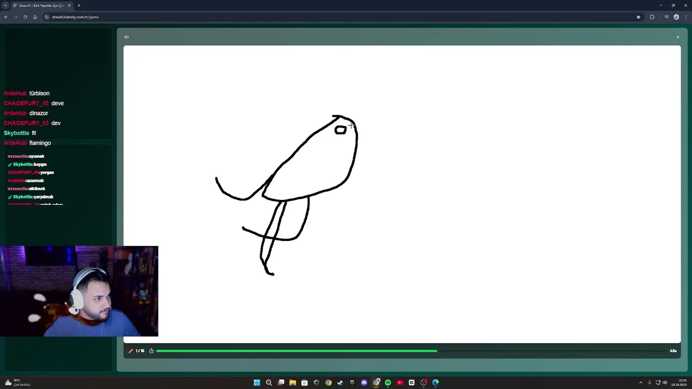Click inside the white drawing canvas

click(402, 193)
